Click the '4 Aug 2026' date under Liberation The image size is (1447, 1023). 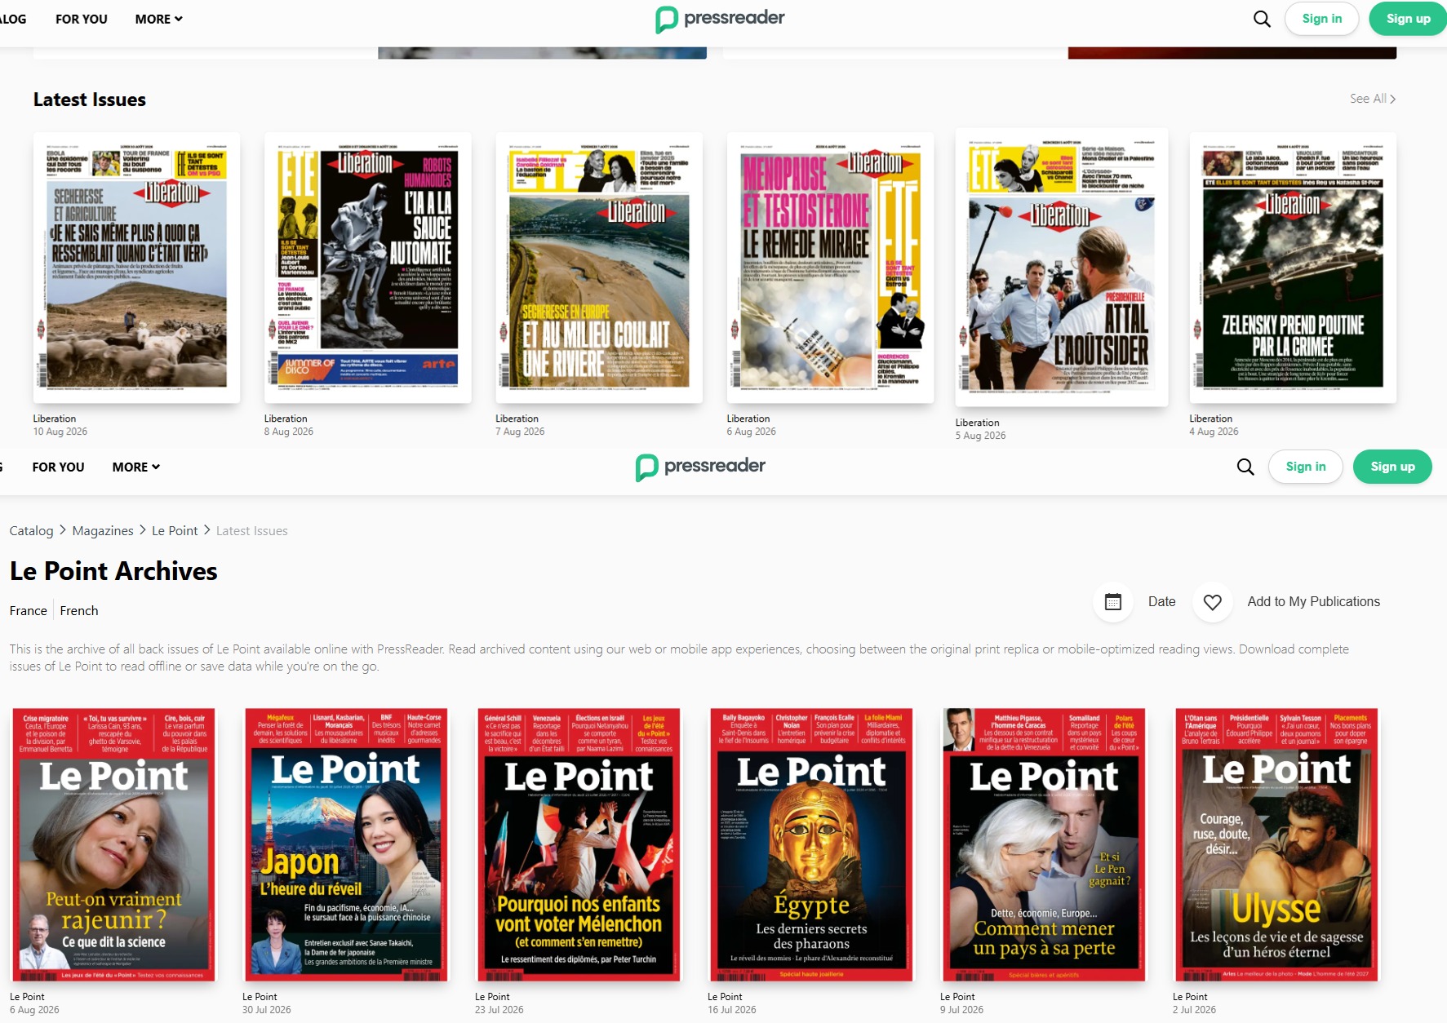pos(1214,432)
